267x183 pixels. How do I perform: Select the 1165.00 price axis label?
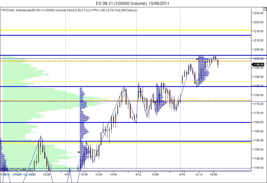tap(258, 122)
